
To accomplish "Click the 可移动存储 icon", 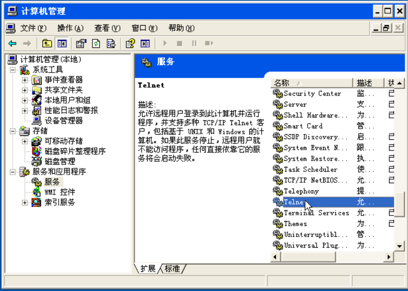I will (37, 141).
